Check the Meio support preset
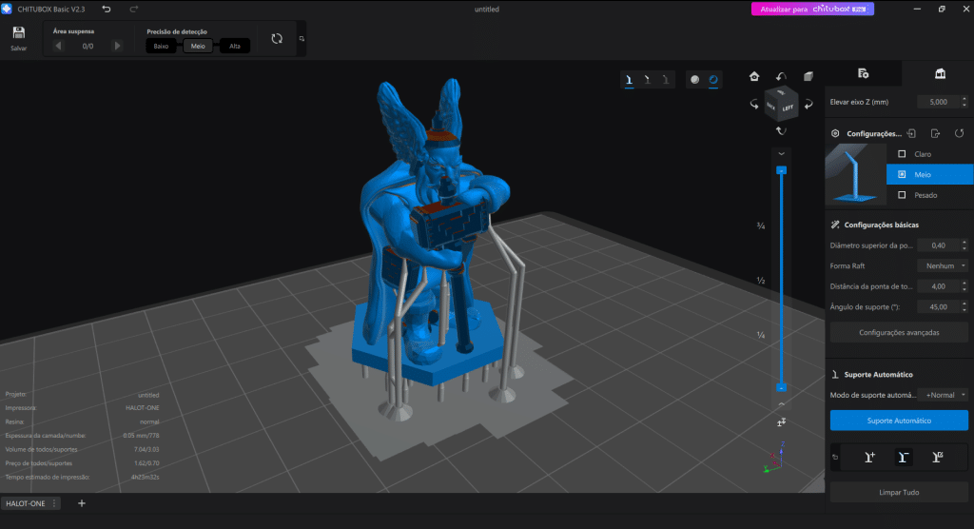974x529 pixels. (902, 175)
